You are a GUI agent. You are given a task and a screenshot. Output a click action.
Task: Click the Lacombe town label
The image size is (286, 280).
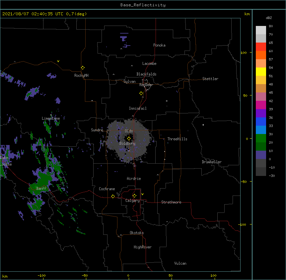point(149,64)
